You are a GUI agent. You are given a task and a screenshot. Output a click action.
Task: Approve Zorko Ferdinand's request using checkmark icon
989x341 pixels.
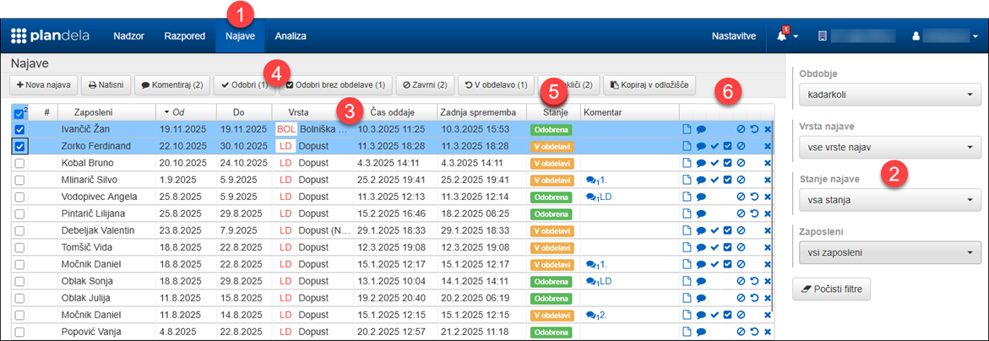coord(715,147)
